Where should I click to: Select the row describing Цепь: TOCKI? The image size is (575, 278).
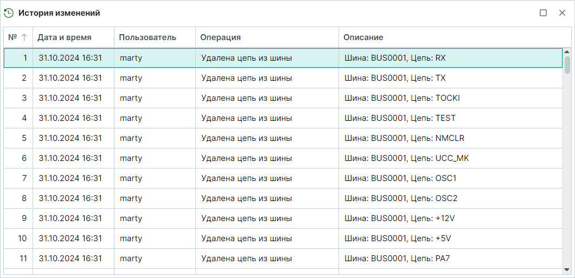tap(282, 98)
